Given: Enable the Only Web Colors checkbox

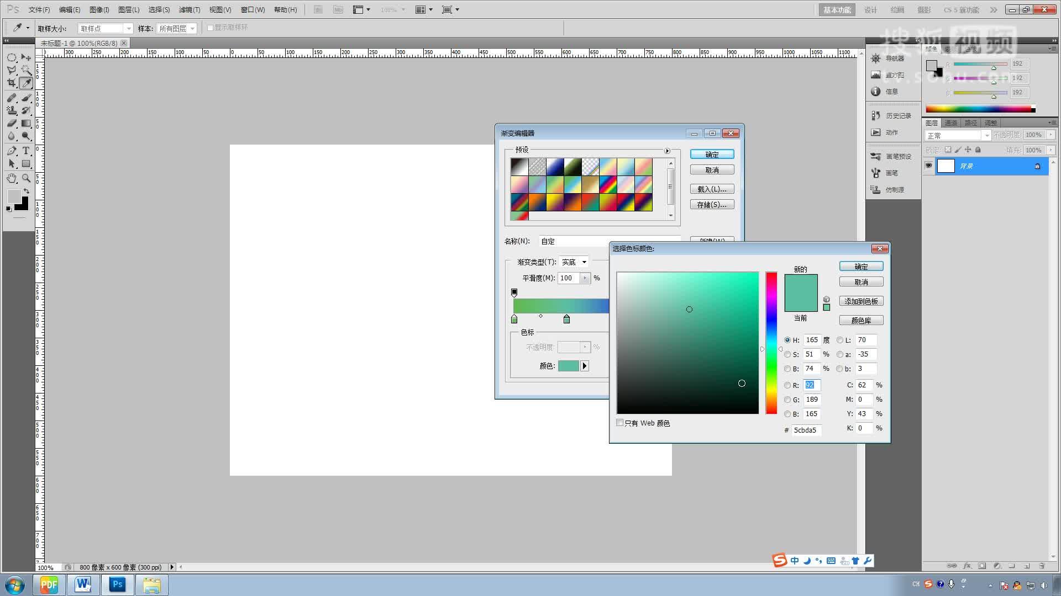Looking at the screenshot, I should [x=620, y=423].
